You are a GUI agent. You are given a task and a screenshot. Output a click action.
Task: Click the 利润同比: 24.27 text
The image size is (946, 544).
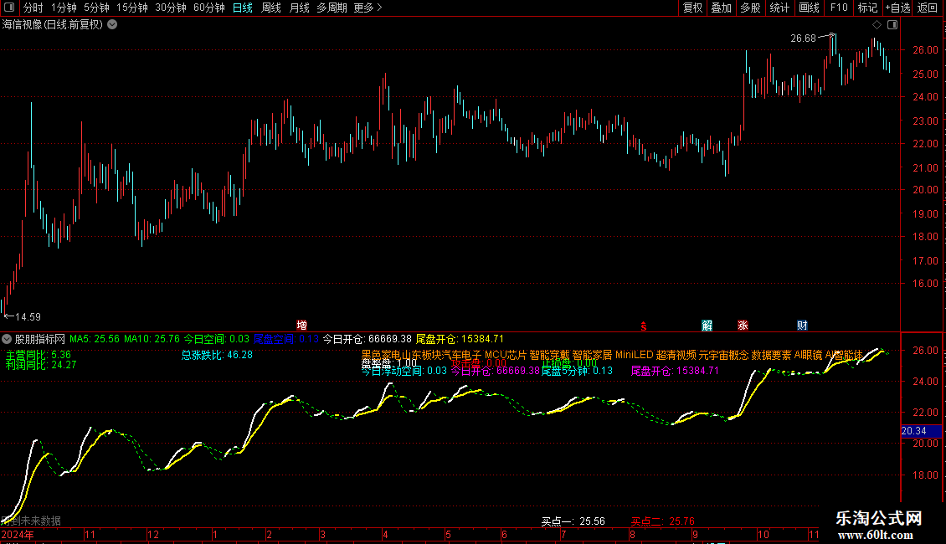click(x=41, y=365)
